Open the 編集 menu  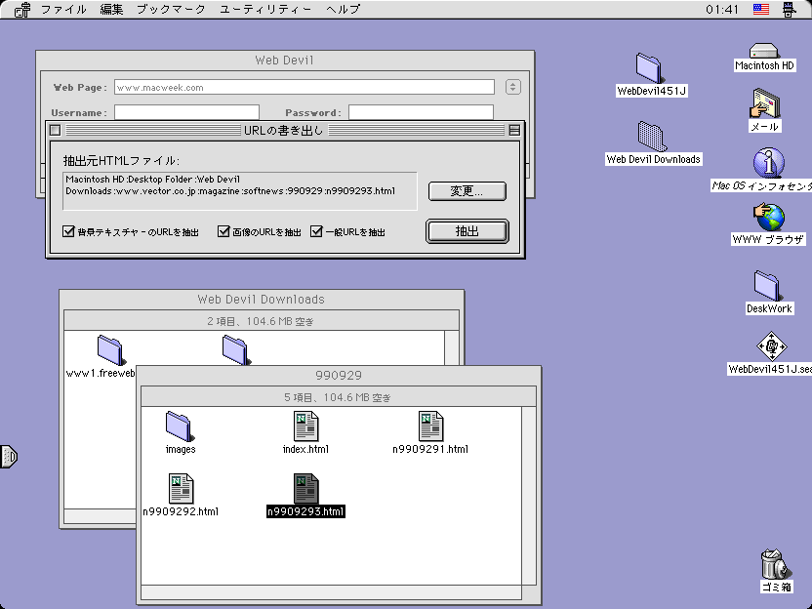point(111,10)
